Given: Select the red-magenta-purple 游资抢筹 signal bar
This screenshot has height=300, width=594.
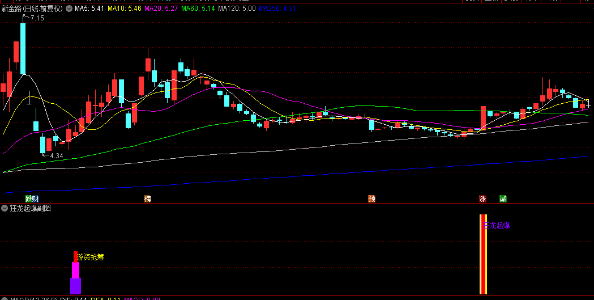Looking at the screenshot, I should (75, 273).
